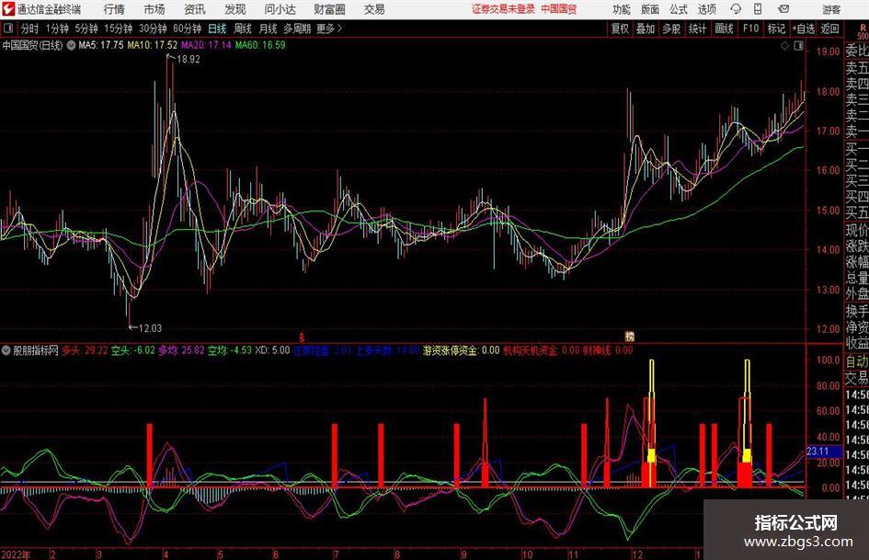Click the MA5: 17.75 label

[101, 45]
